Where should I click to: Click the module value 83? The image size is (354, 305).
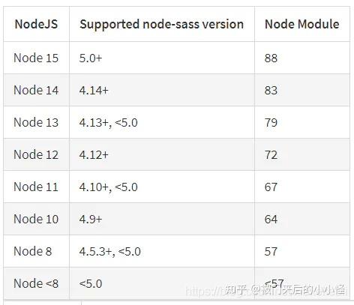(x=271, y=90)
